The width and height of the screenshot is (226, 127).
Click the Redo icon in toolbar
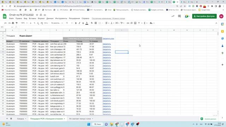(x=9, y=23)
